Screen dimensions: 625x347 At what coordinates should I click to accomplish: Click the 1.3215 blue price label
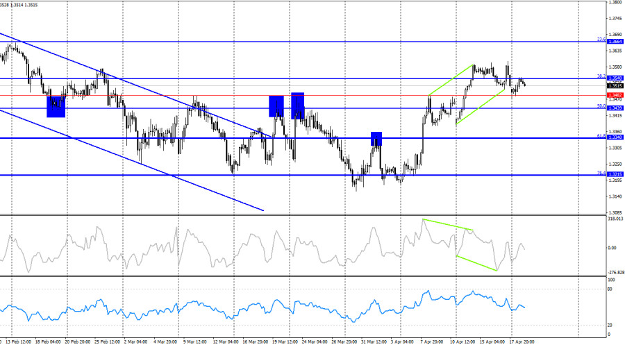[x=615, y=174]
